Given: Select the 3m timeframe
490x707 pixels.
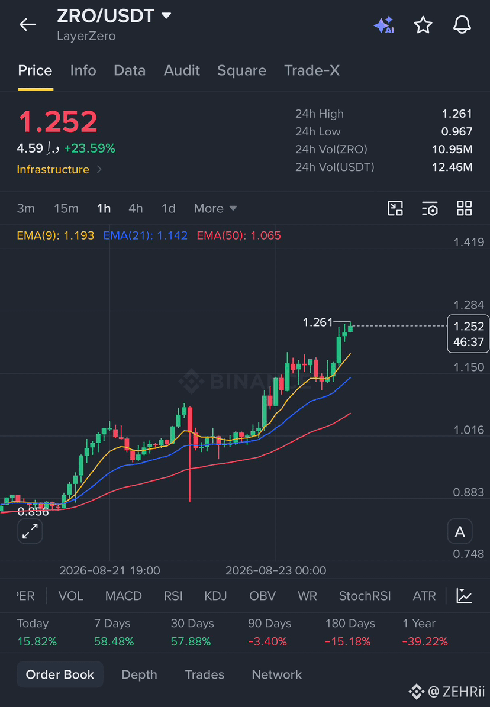Looking at the screenshot, I should [x=25, y=208].
